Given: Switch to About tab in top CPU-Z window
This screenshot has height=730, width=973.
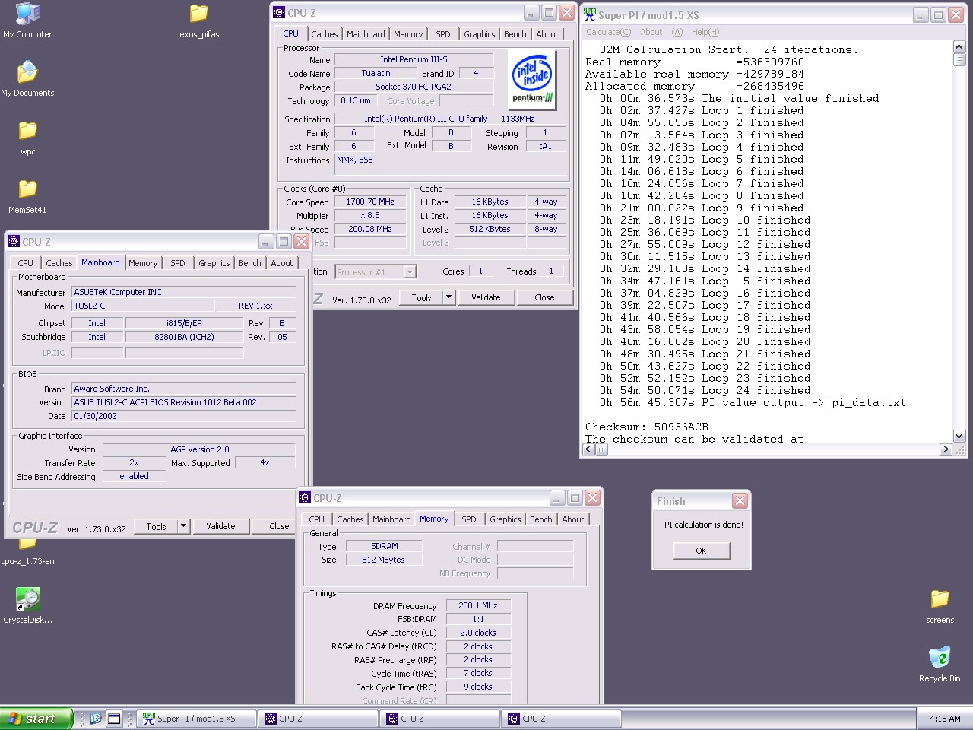Looking at the screenshot, I should (x=547, y=34).
